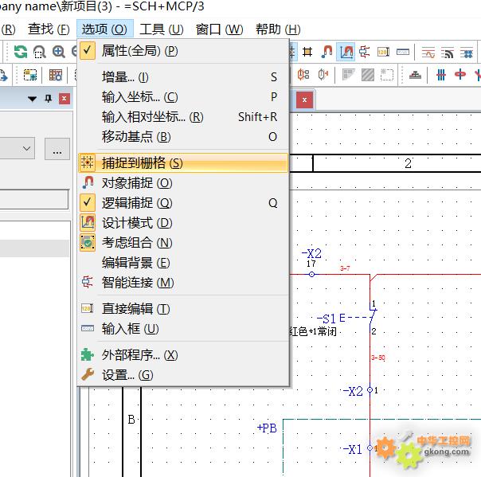Click column header 2 on the drawing frame

point(408,163)
